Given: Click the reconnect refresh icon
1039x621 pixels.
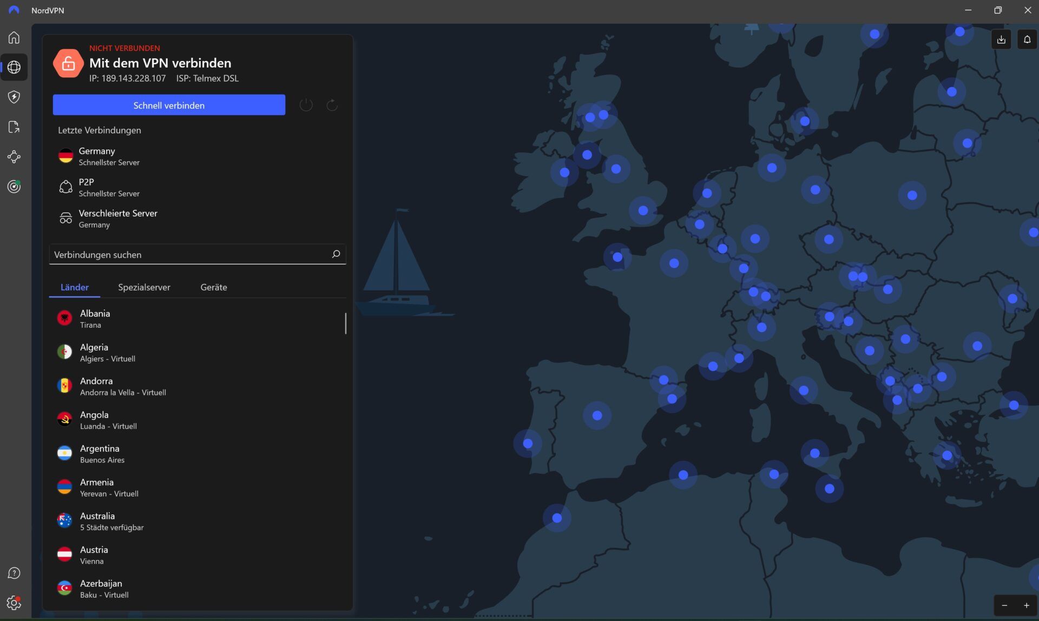Looking at the screenshot, I should [x=332, y=105].
